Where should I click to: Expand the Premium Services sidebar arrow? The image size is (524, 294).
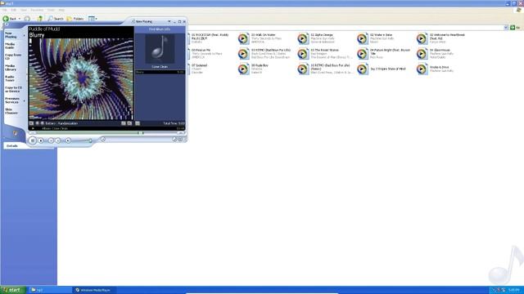24,100
